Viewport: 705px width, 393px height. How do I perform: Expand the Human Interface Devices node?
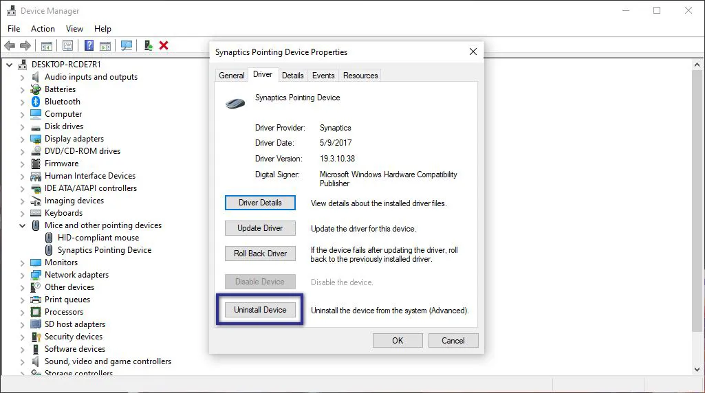[22, 176]
